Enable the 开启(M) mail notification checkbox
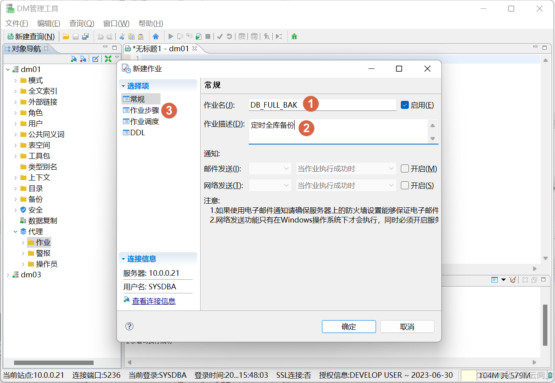The image size is (555, 383). point(405,168)
